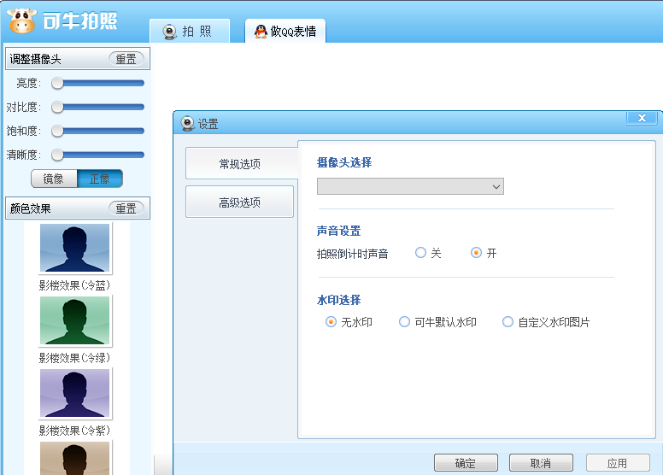Turn countdown sound on with 开

476,253
